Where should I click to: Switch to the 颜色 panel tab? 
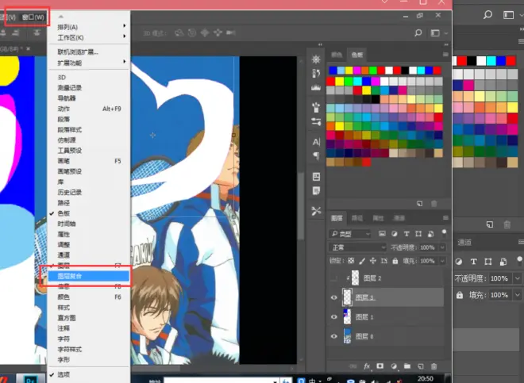pos(336,55)
